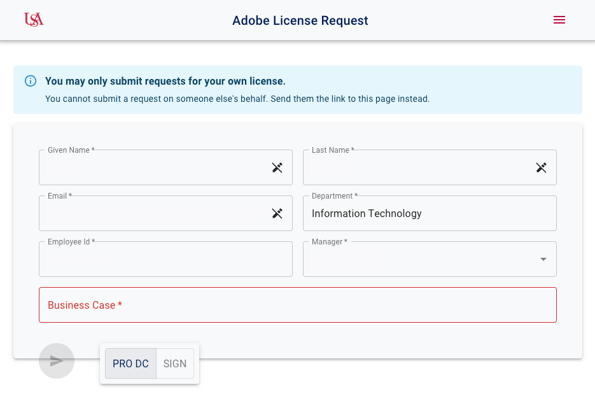Click into the Employee Id field
This screenshot has width=595, height=401.
click(165, 260)
